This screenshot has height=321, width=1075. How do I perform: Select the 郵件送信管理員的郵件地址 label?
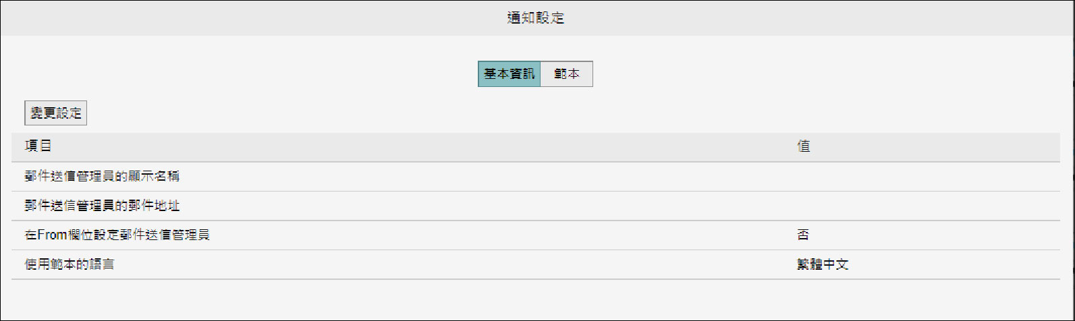(102, 206)
